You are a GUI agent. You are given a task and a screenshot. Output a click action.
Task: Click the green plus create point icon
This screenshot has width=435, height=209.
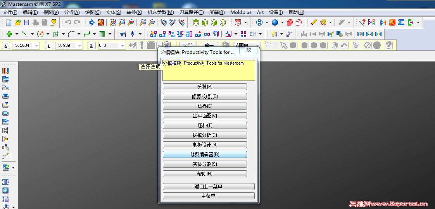click(x=9, y=34)
